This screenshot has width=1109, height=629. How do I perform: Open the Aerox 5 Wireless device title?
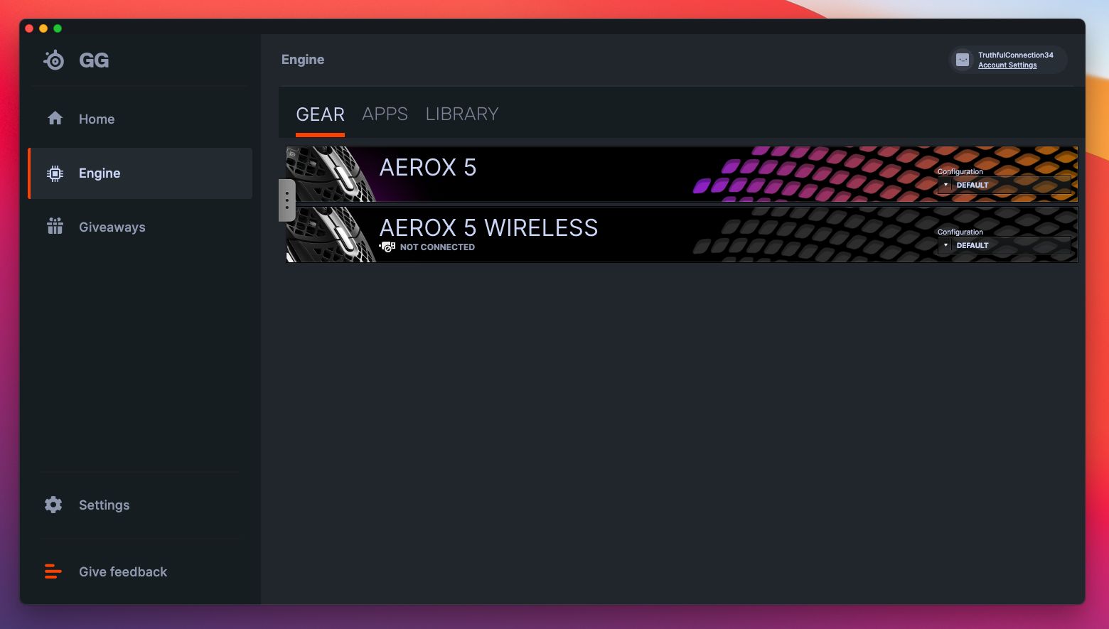489,228
